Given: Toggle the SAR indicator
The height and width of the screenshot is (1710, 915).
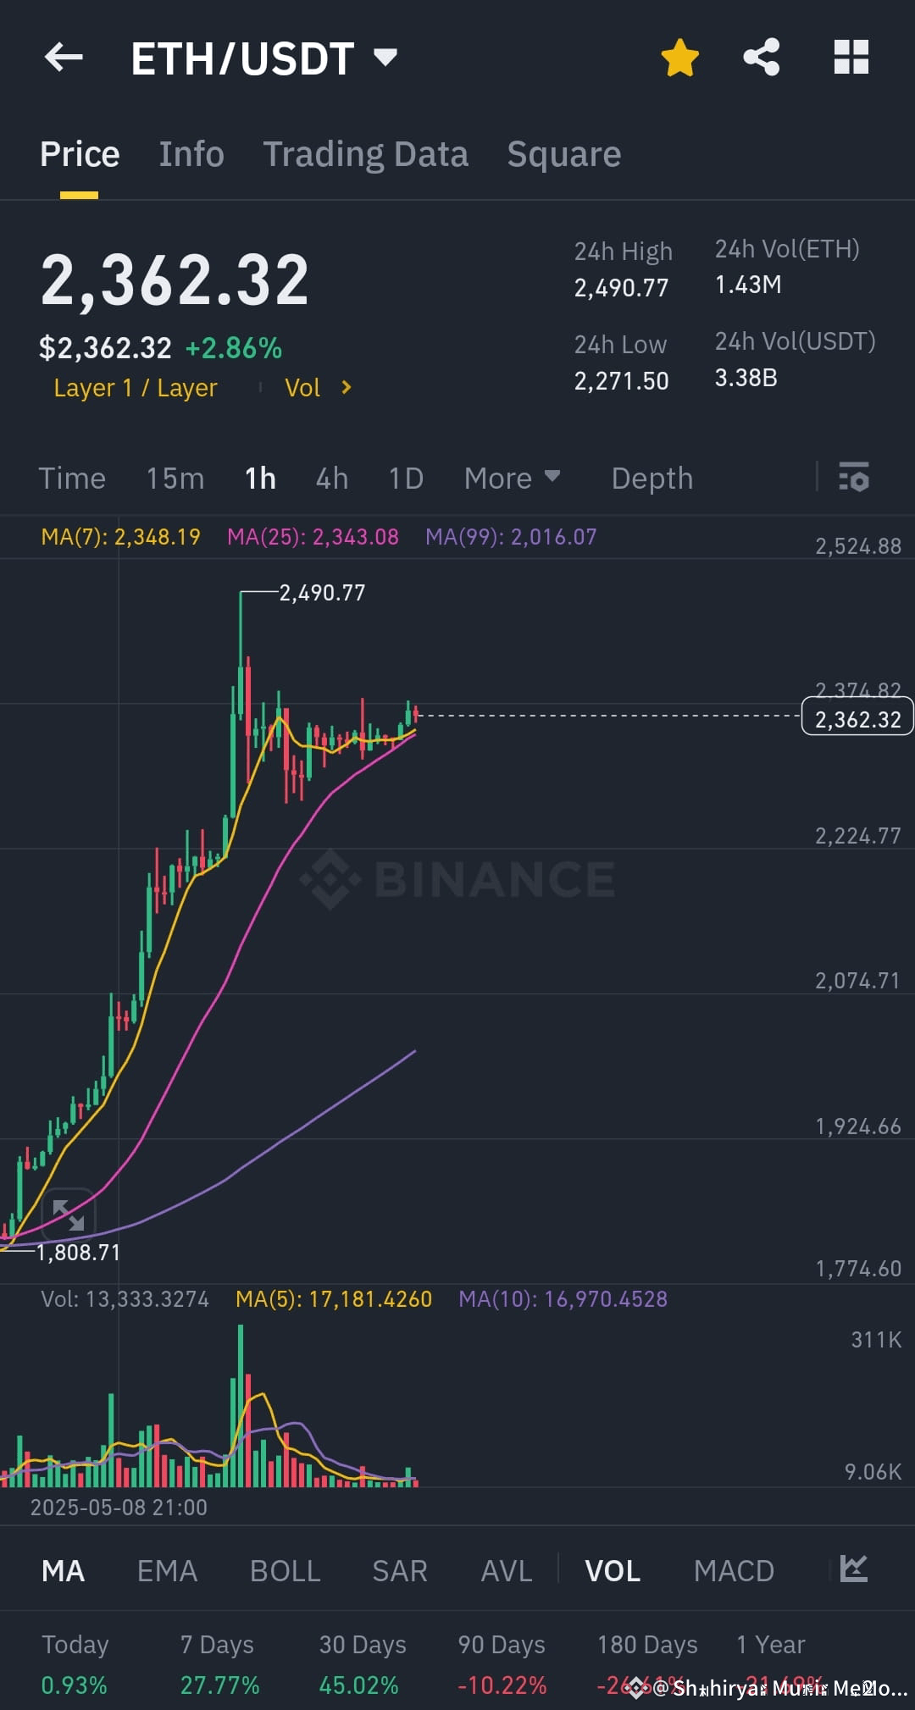Looking at the screenshot, I should tap(400, 1571).
